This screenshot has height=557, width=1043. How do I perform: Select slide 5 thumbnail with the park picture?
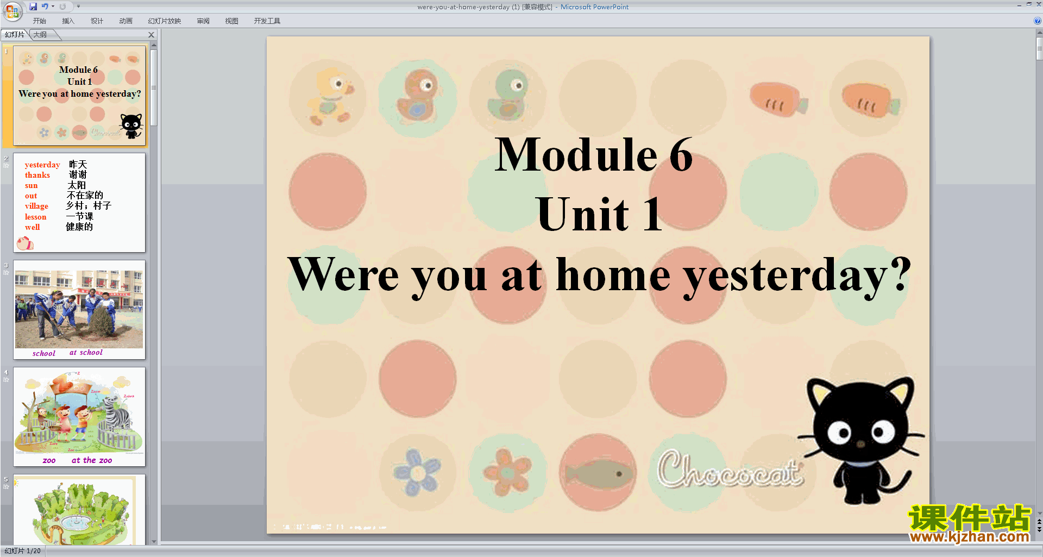(79, 509)
